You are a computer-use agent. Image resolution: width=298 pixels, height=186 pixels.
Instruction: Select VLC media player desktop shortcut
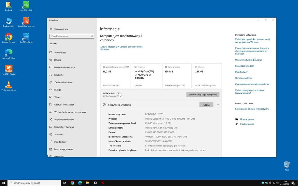tap(9, 86)
